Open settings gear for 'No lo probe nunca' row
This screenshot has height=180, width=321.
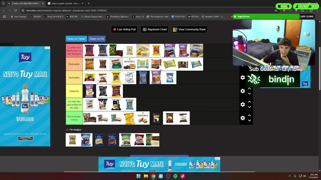pos(243,118)
